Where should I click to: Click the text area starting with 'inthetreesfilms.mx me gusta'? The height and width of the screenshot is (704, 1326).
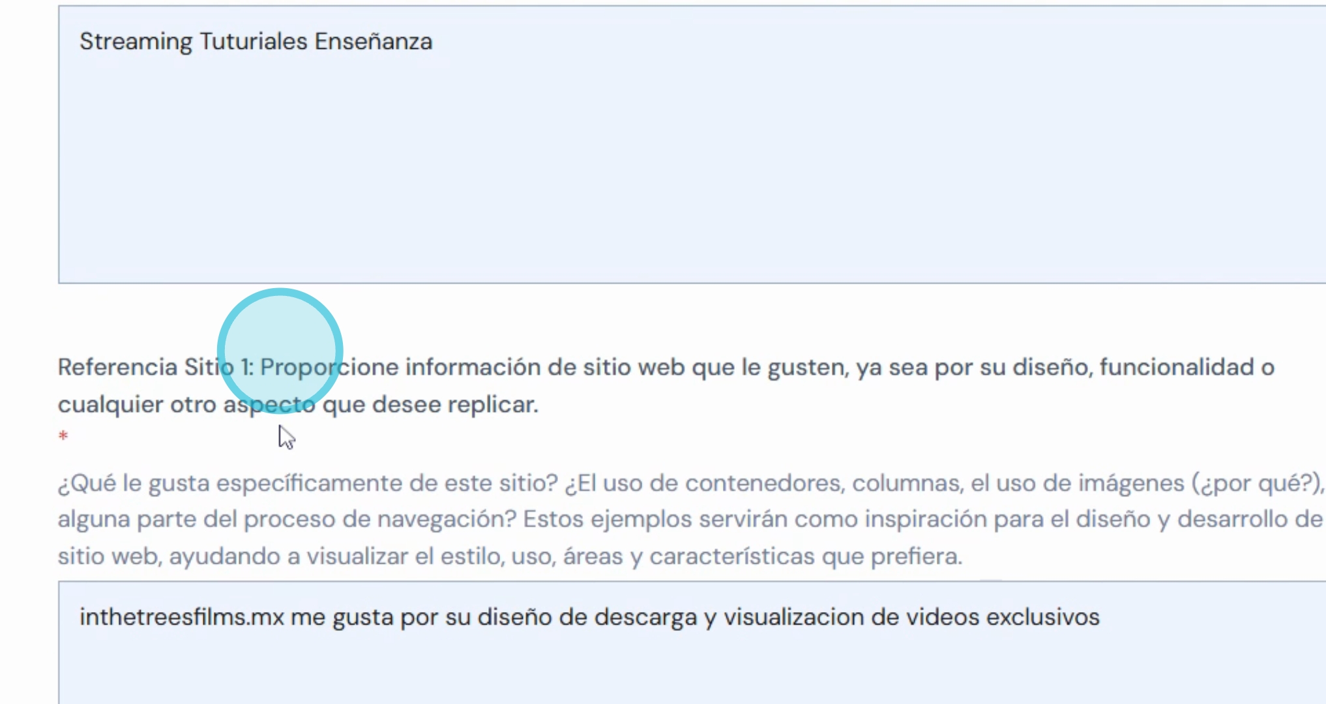tap(692, 643)
